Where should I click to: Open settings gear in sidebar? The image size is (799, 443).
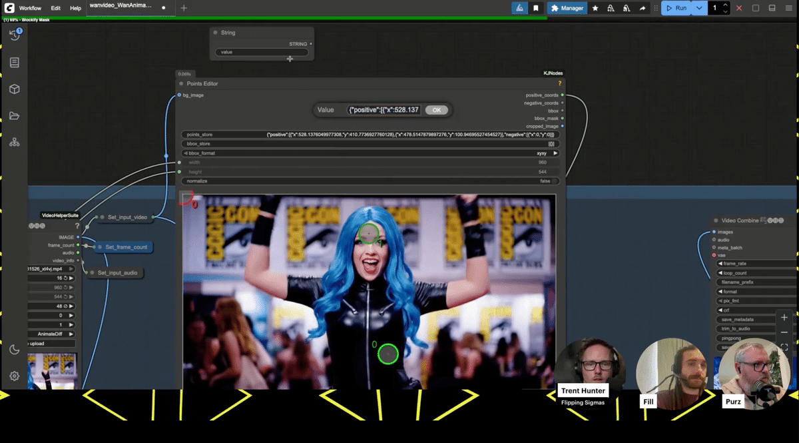(15, 376)
